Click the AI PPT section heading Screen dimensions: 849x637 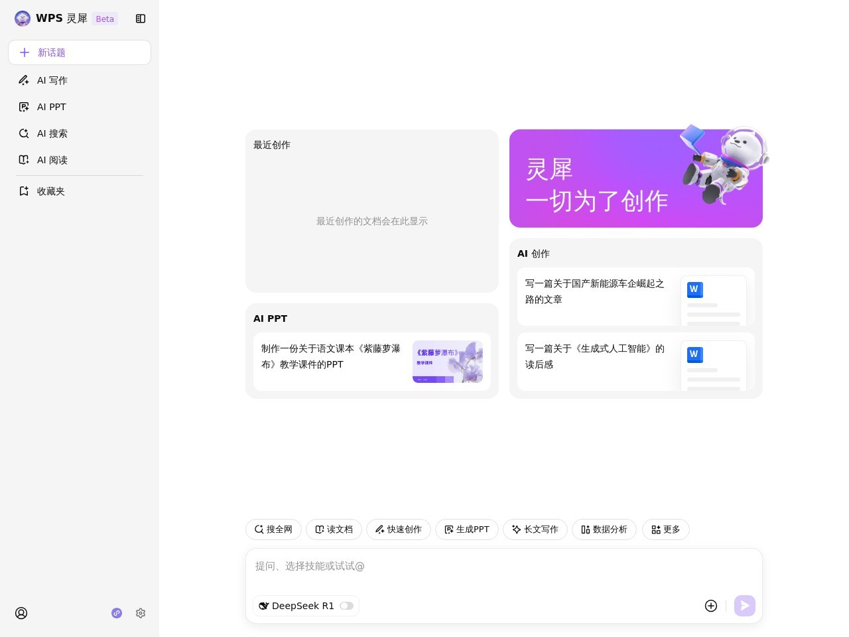[x=271, y=318]
